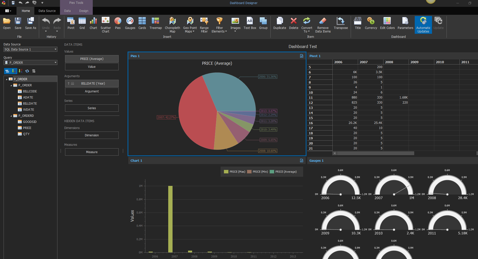Toggle Automatic Updates
478x259 pixels.
click(x=423, y=25)
